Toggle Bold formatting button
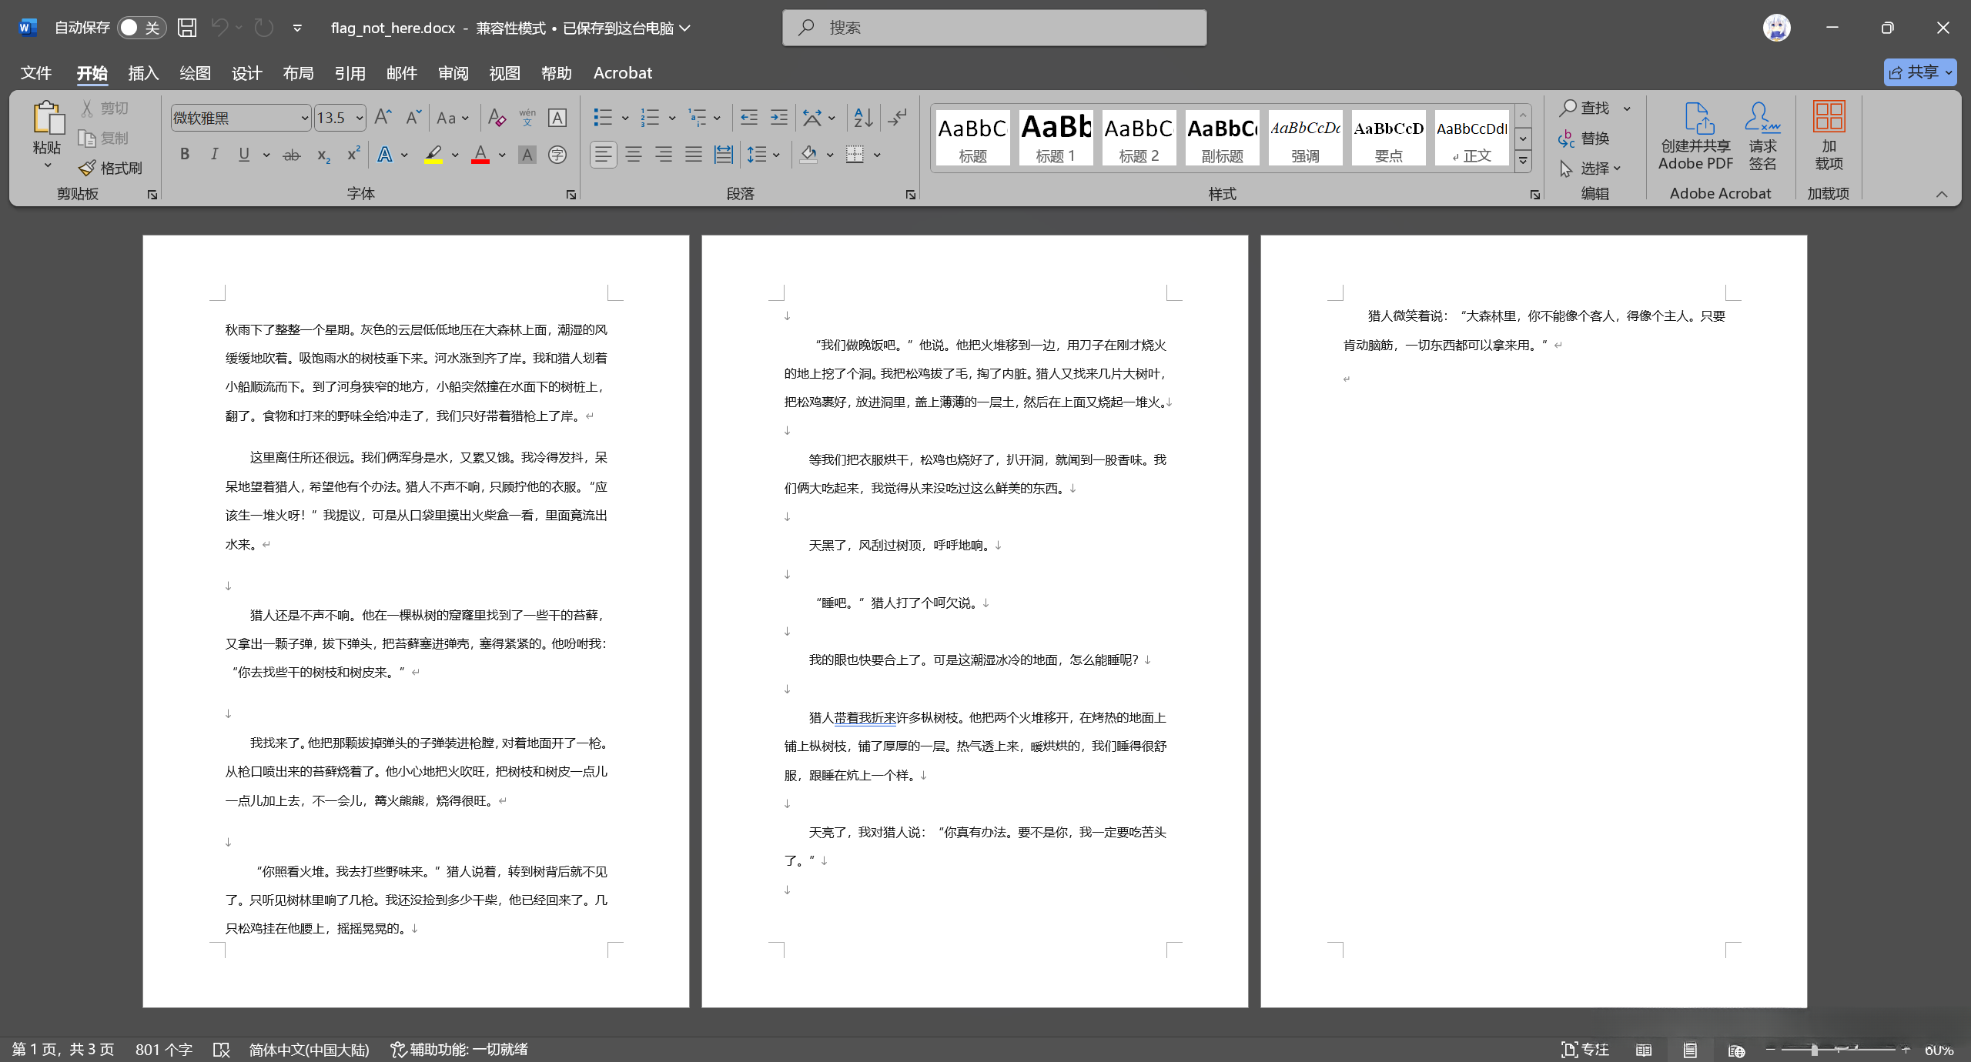The width and height of the screenshot is (1971, 1062). point(185,155)
